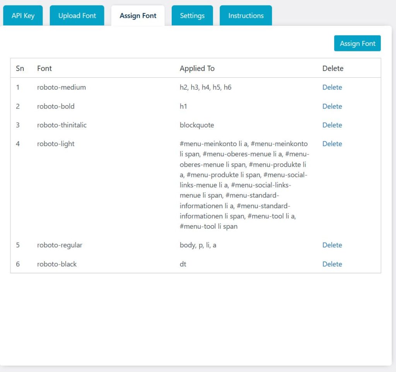Go to the Settings tab
Screen dimensions: 396x372
192,16
